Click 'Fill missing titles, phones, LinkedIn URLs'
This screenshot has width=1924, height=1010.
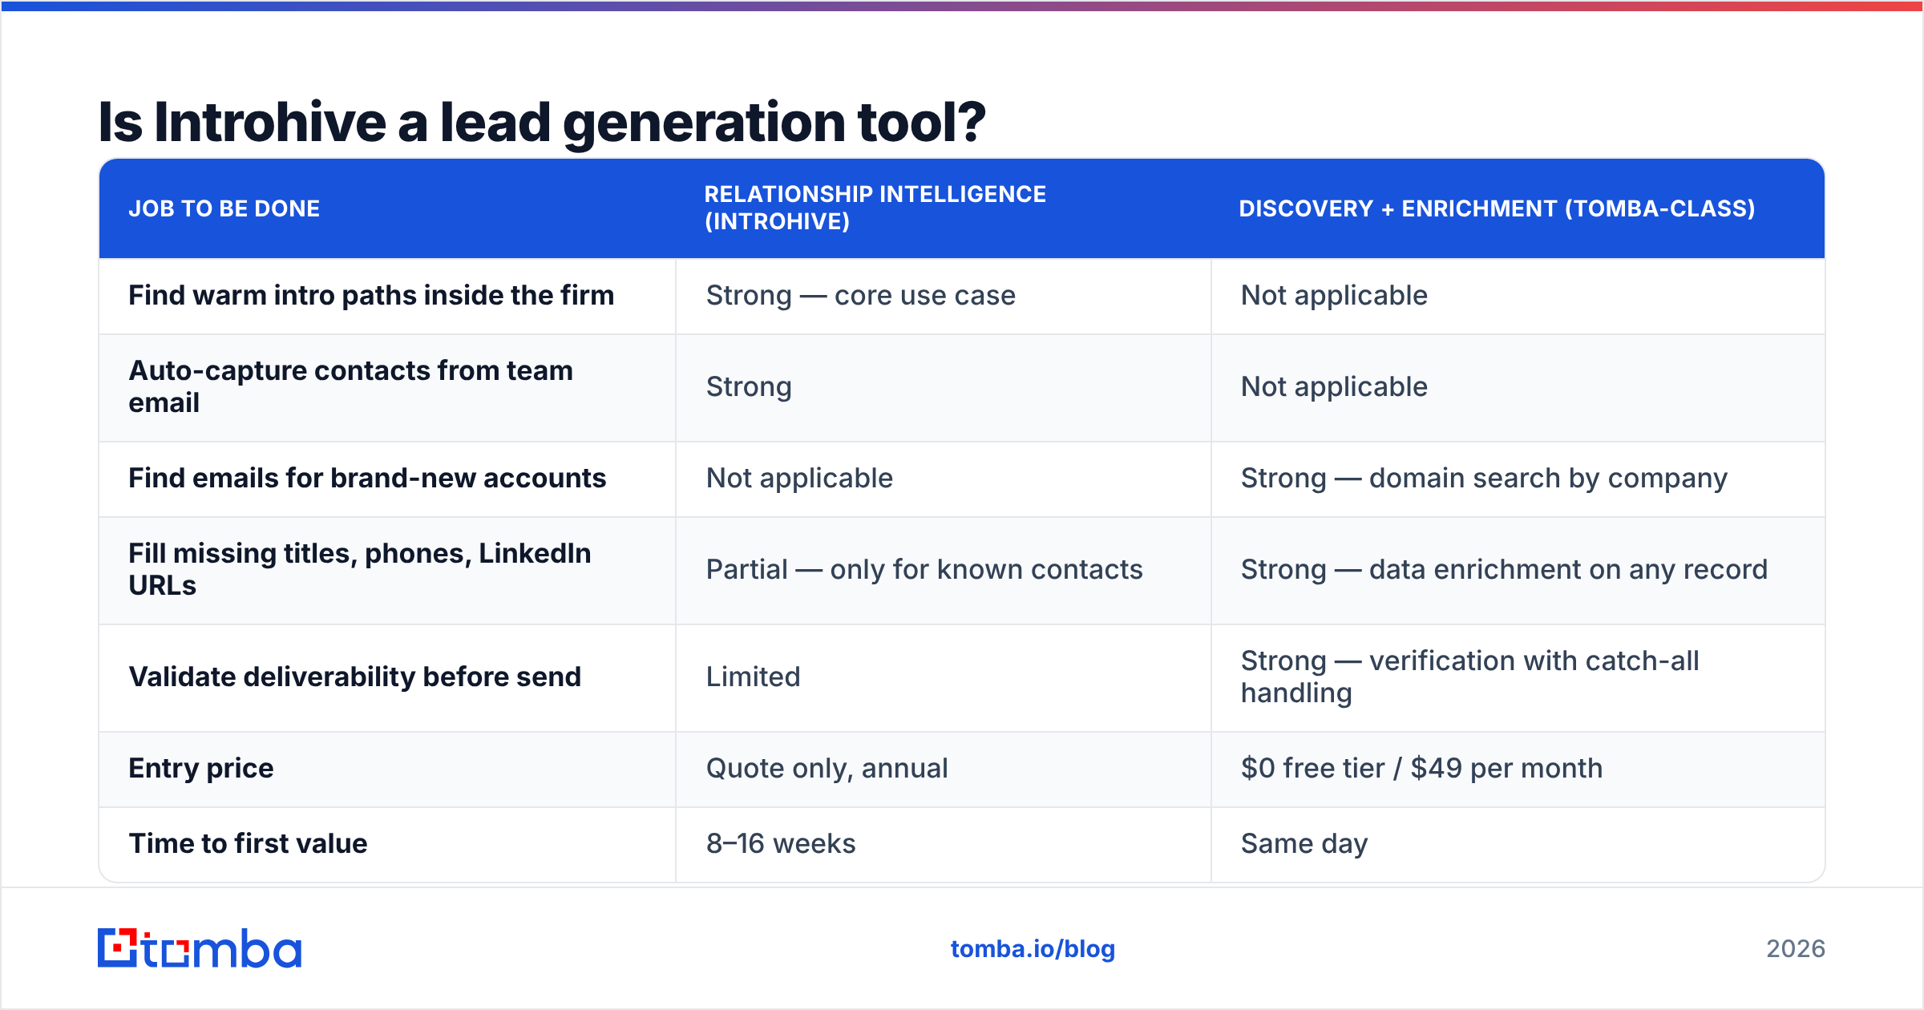point(360,569)
